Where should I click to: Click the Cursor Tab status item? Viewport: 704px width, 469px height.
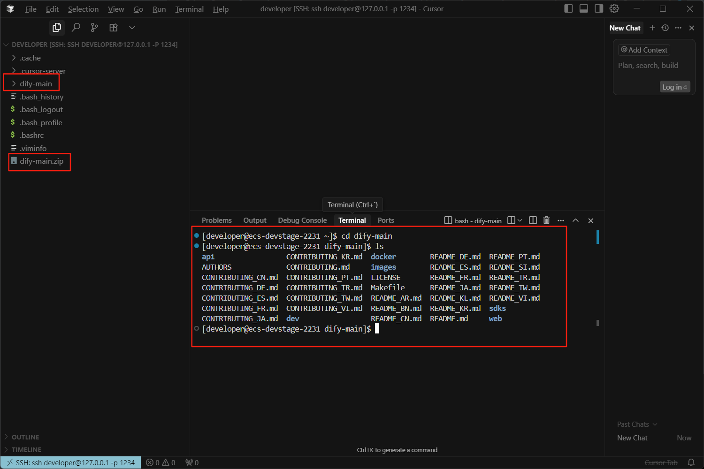coord(661,463)
